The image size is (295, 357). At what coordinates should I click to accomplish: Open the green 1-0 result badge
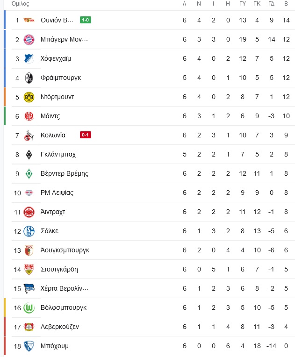tap(86, 20)
